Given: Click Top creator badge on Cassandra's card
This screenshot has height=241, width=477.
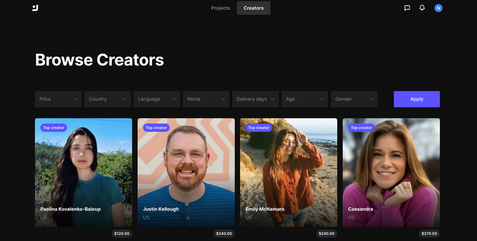Looking at the screenshot, I should point(362,128).
